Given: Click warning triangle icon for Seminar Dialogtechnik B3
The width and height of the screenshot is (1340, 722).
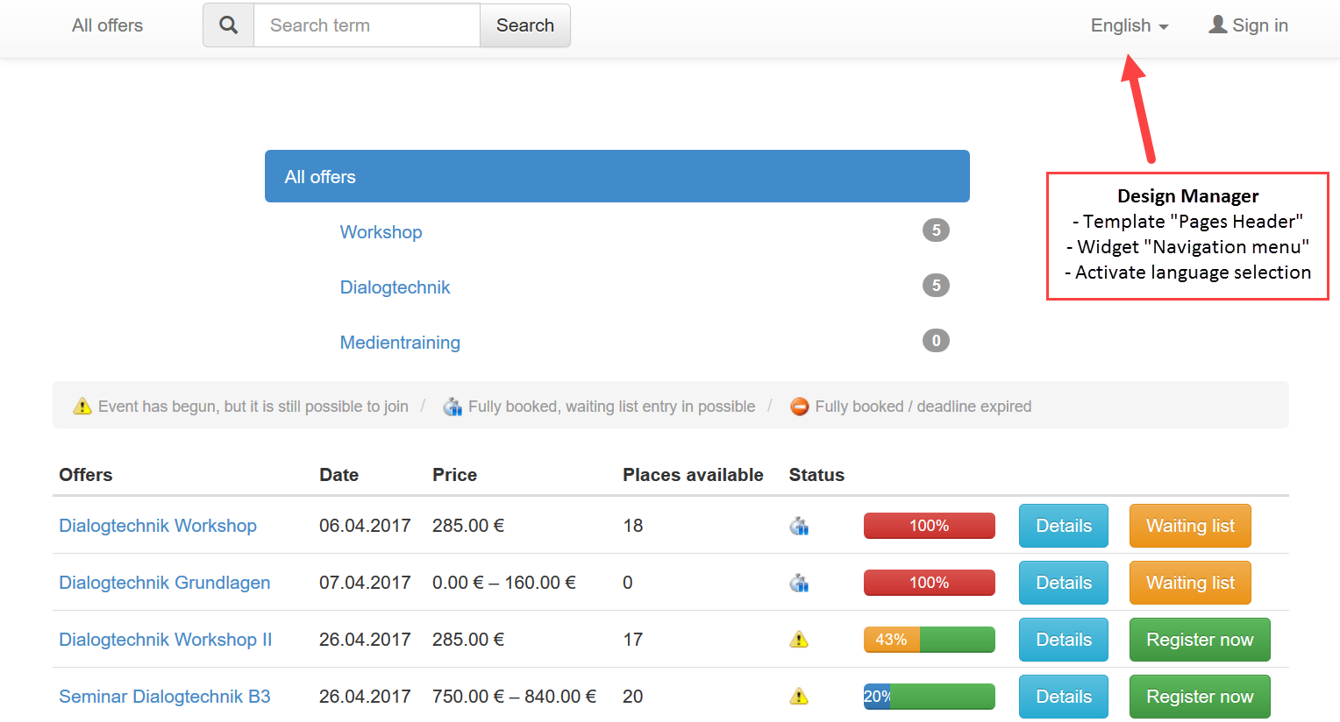Looking at the screenshot, I should (799, 697).
